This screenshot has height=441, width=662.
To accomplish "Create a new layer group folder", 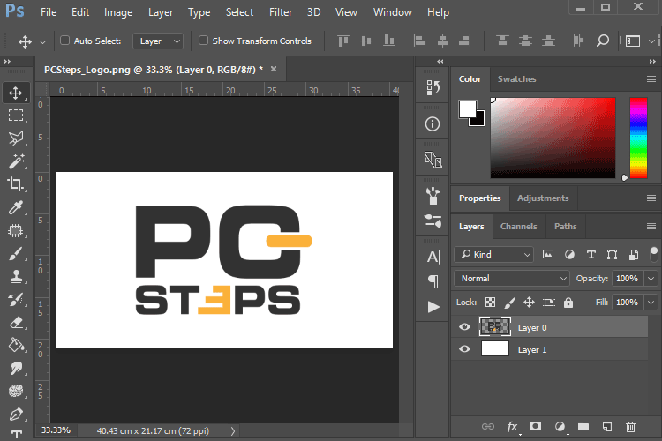I will 583,426.
